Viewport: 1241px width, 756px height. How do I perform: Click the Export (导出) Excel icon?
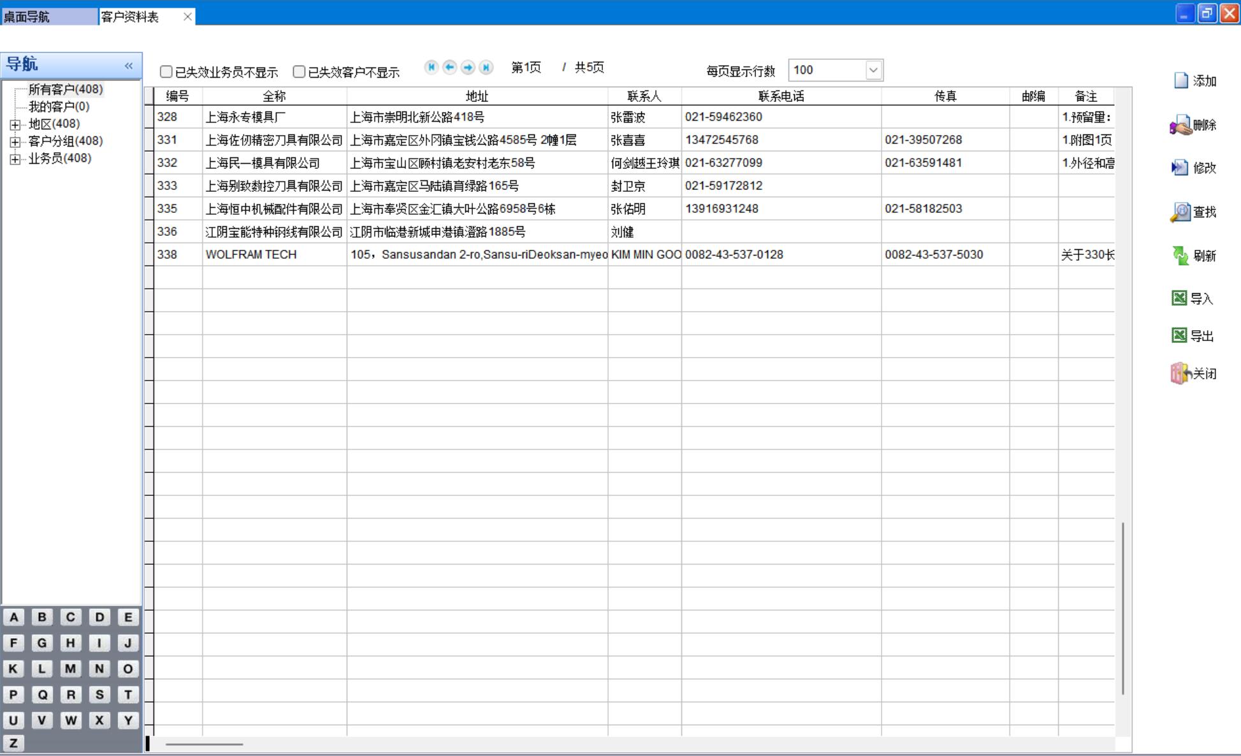1179,335
